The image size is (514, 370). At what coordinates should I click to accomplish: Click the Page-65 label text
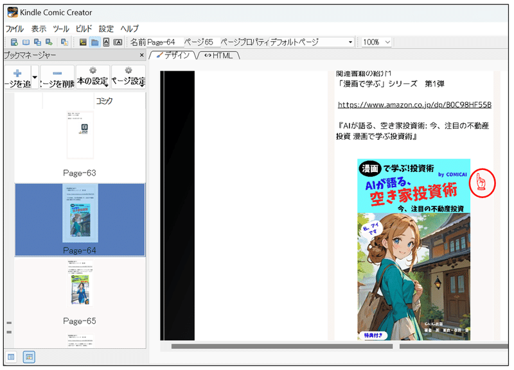80,321
